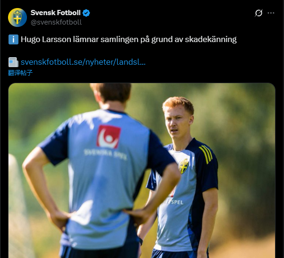Click 翻译帖子 to translate the post

click(20, 73)
